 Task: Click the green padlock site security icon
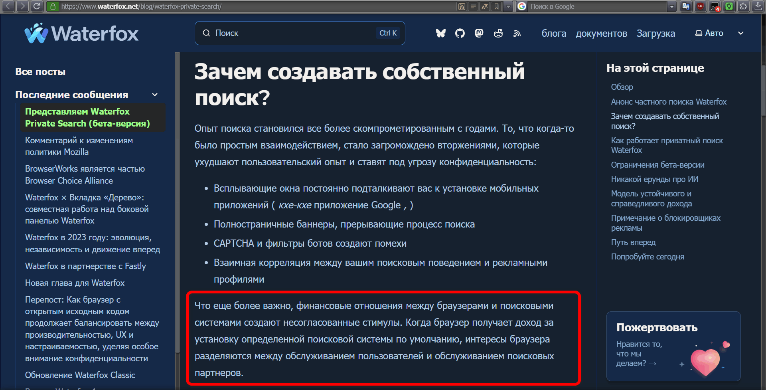pyautogui.click(x=53, y=6)
